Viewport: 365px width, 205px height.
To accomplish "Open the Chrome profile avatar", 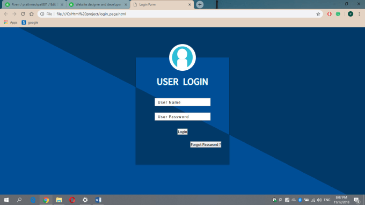I will tap(351, 14).
